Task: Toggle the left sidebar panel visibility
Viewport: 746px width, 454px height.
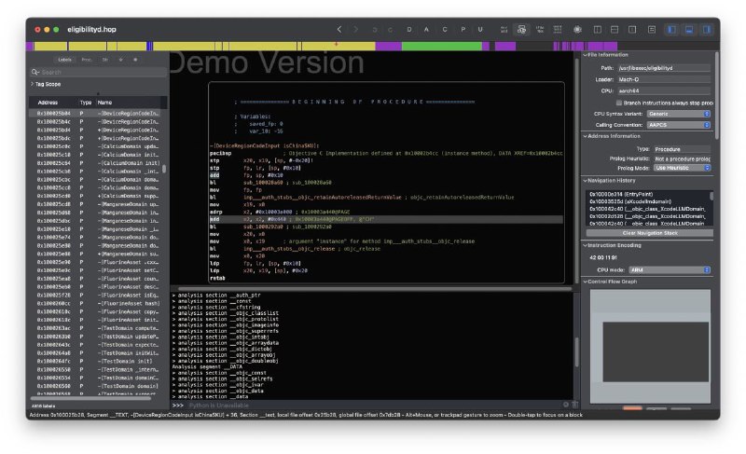Action: pyautogui.click(x=671, y=30)
